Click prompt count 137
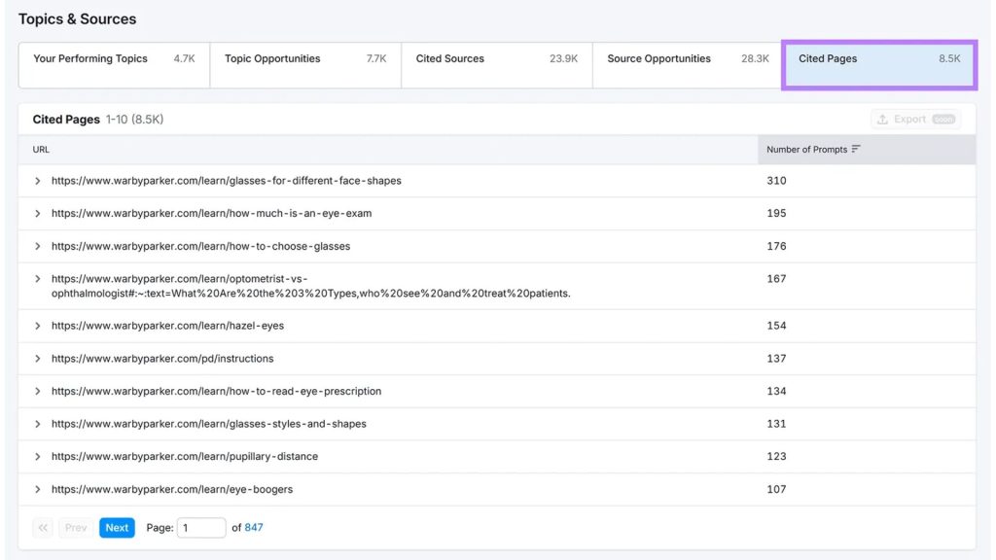 pyautogui.click(x=776, y=359)
